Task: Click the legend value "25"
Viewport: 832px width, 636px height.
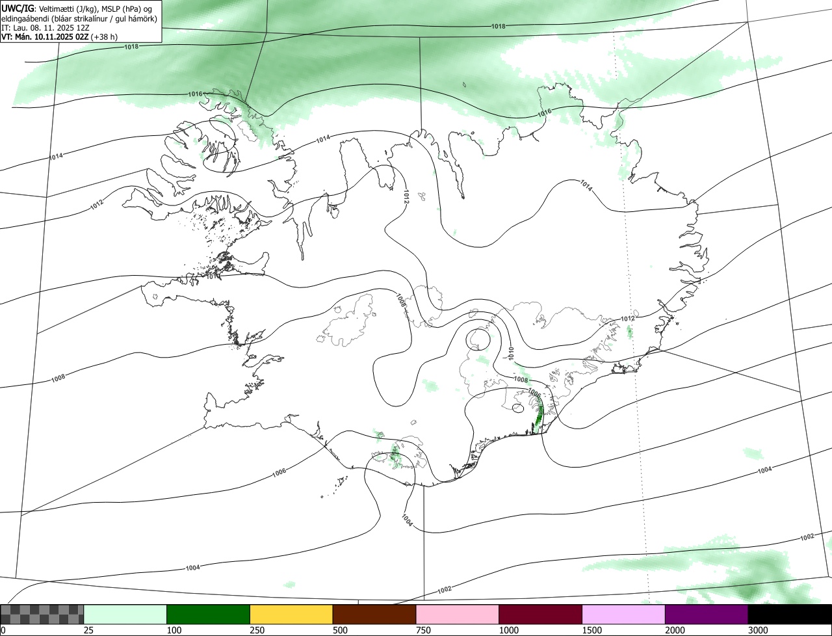Action: coord(88,630)
